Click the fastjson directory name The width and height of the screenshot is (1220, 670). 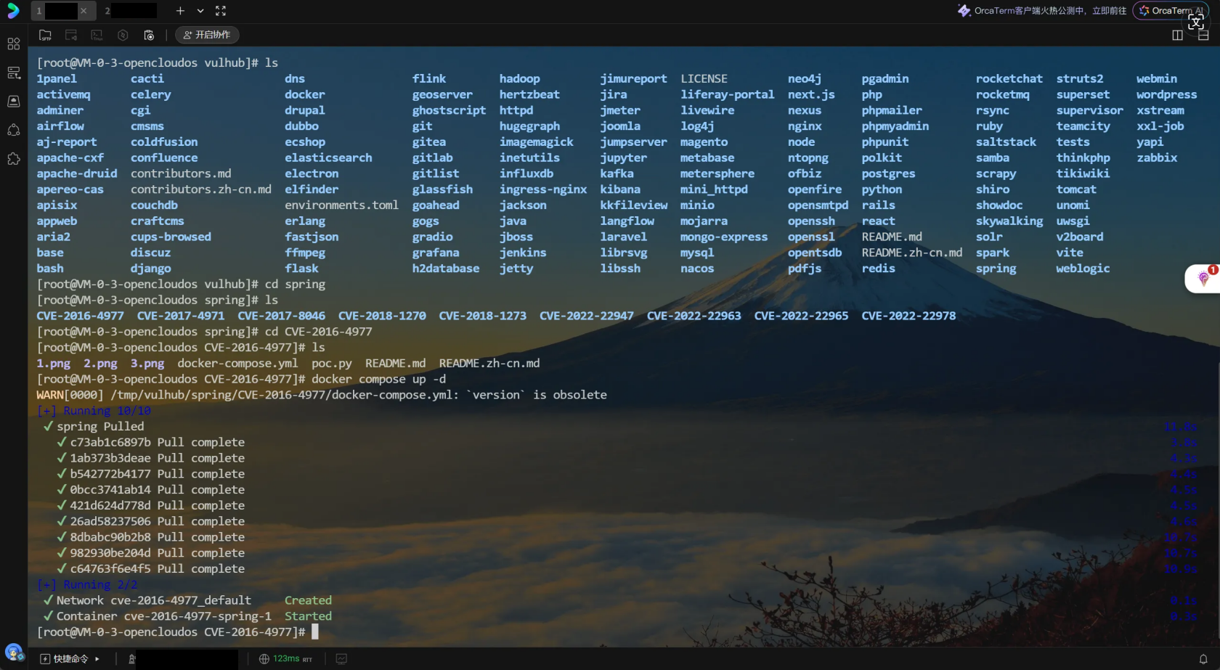312,237
